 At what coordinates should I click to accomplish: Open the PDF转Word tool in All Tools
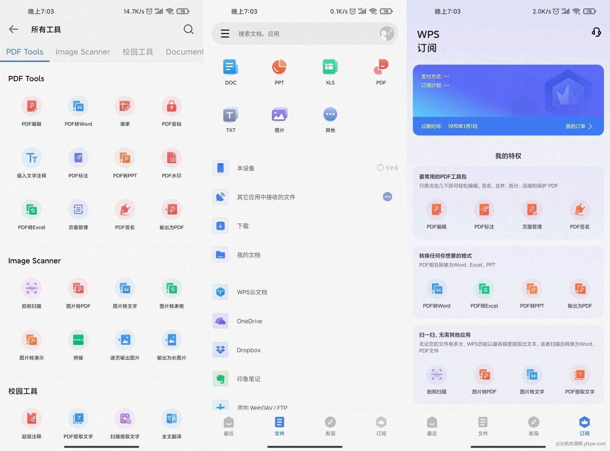pyautogui.click(x=78, y=111)
